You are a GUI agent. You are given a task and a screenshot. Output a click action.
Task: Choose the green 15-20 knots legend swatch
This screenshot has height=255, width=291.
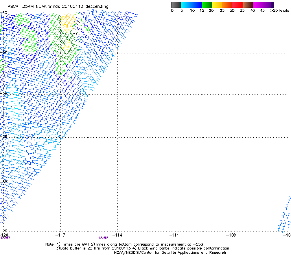tap(207, 5)
